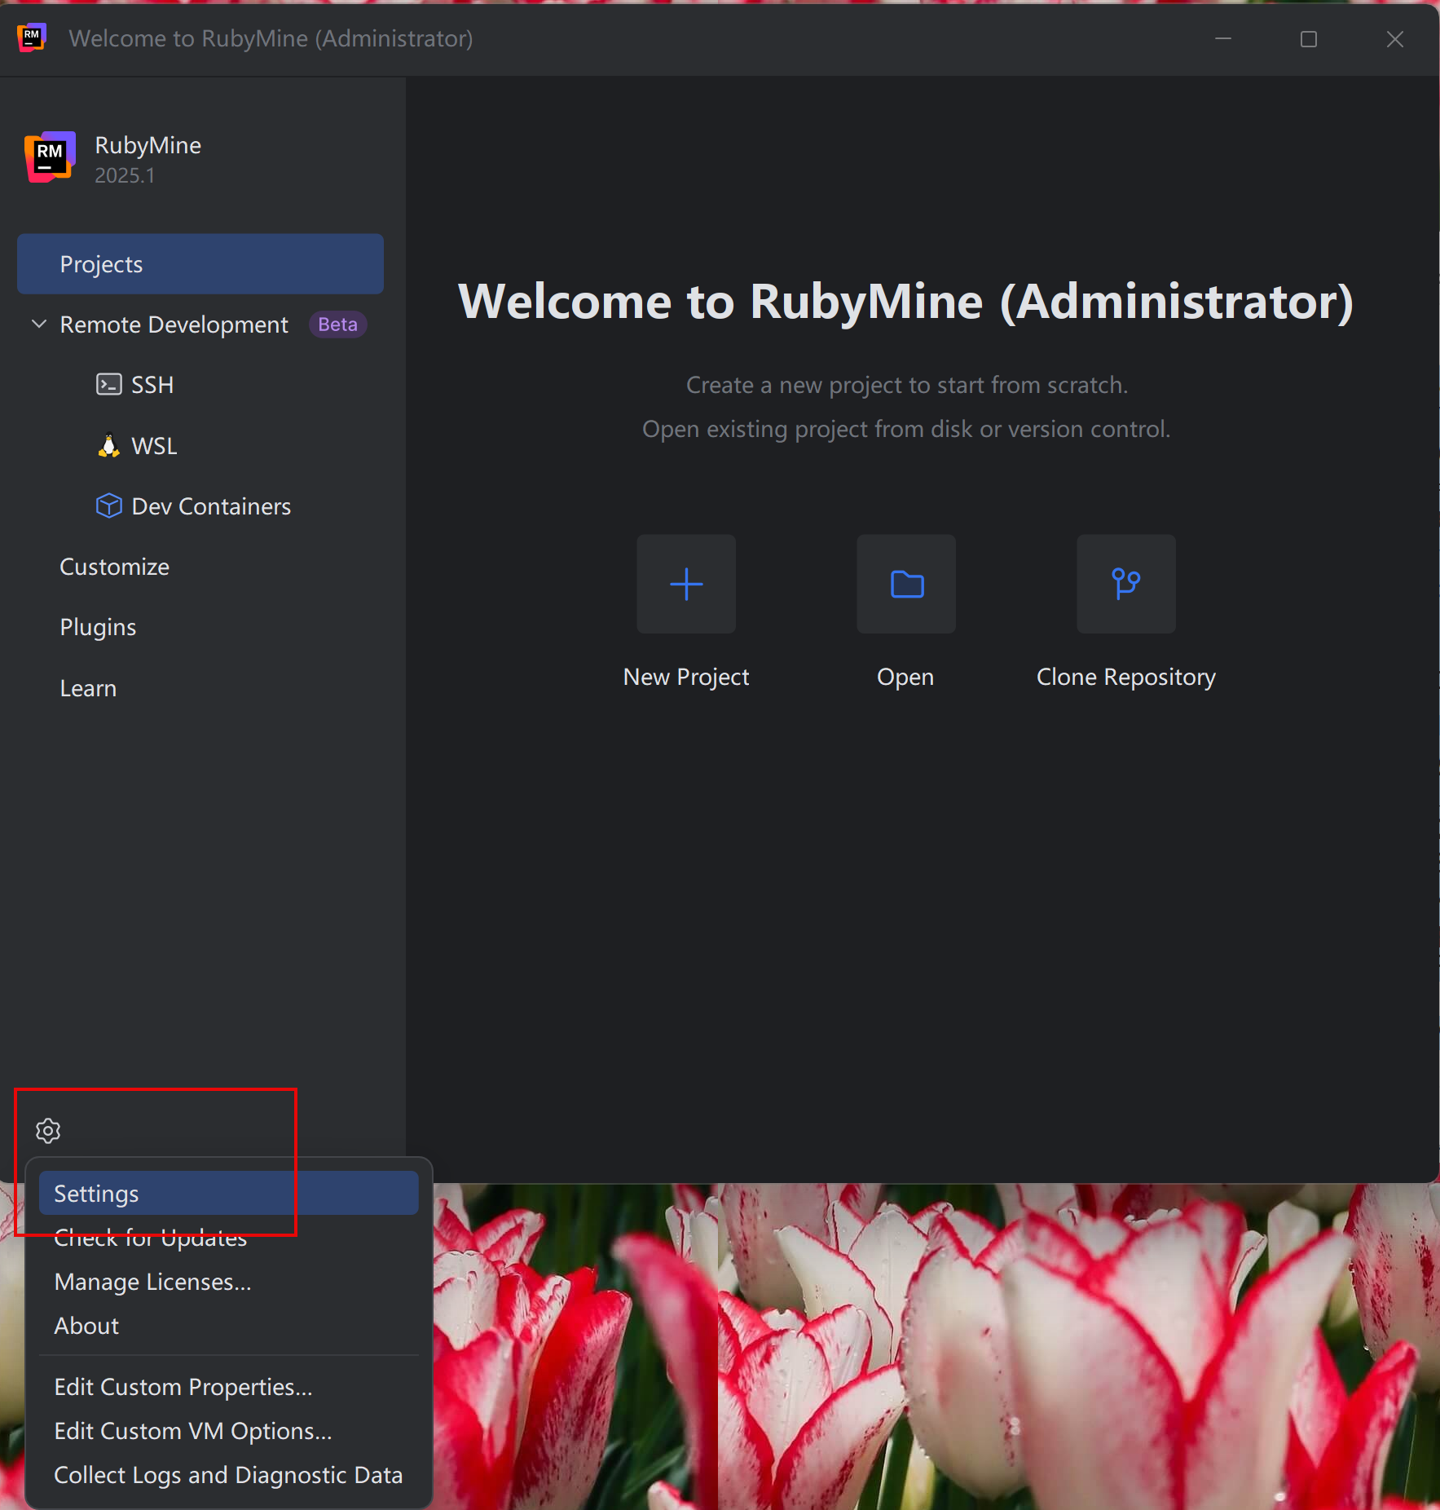Screen dimensions: 1440x1510
Task: Click the settings gear icon
Action: [x=48, y=1131]
